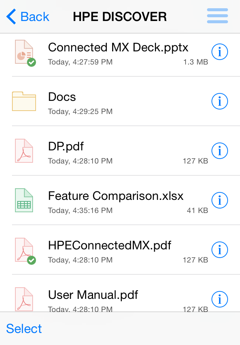Image resolution: width=240 pixels, height=345 pixels.
Task: Show info for Connected MX Deck.pptx
Action: point(219,52)
